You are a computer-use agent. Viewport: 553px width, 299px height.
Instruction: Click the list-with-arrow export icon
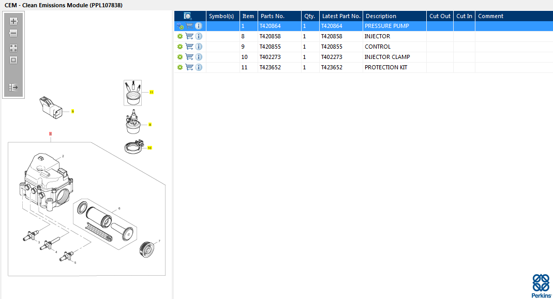click(x=13, y=87)
